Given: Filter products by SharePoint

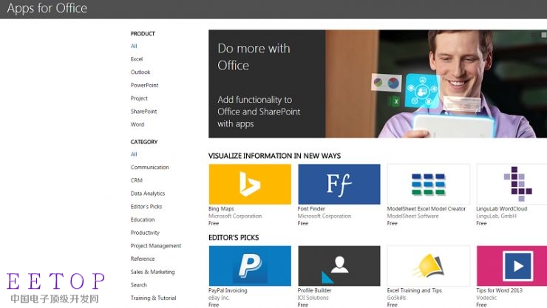Looking at the screenshot, I should pyautogui.click(x=143, y=111).
